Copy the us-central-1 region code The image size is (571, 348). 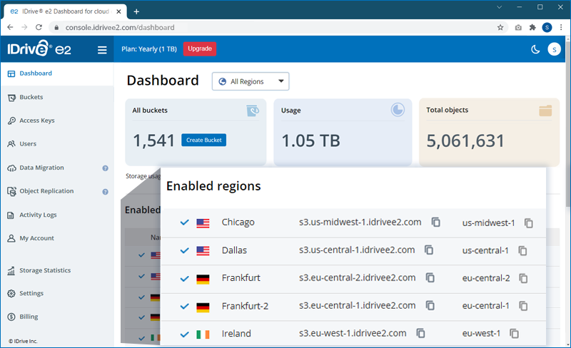(523, 251)
